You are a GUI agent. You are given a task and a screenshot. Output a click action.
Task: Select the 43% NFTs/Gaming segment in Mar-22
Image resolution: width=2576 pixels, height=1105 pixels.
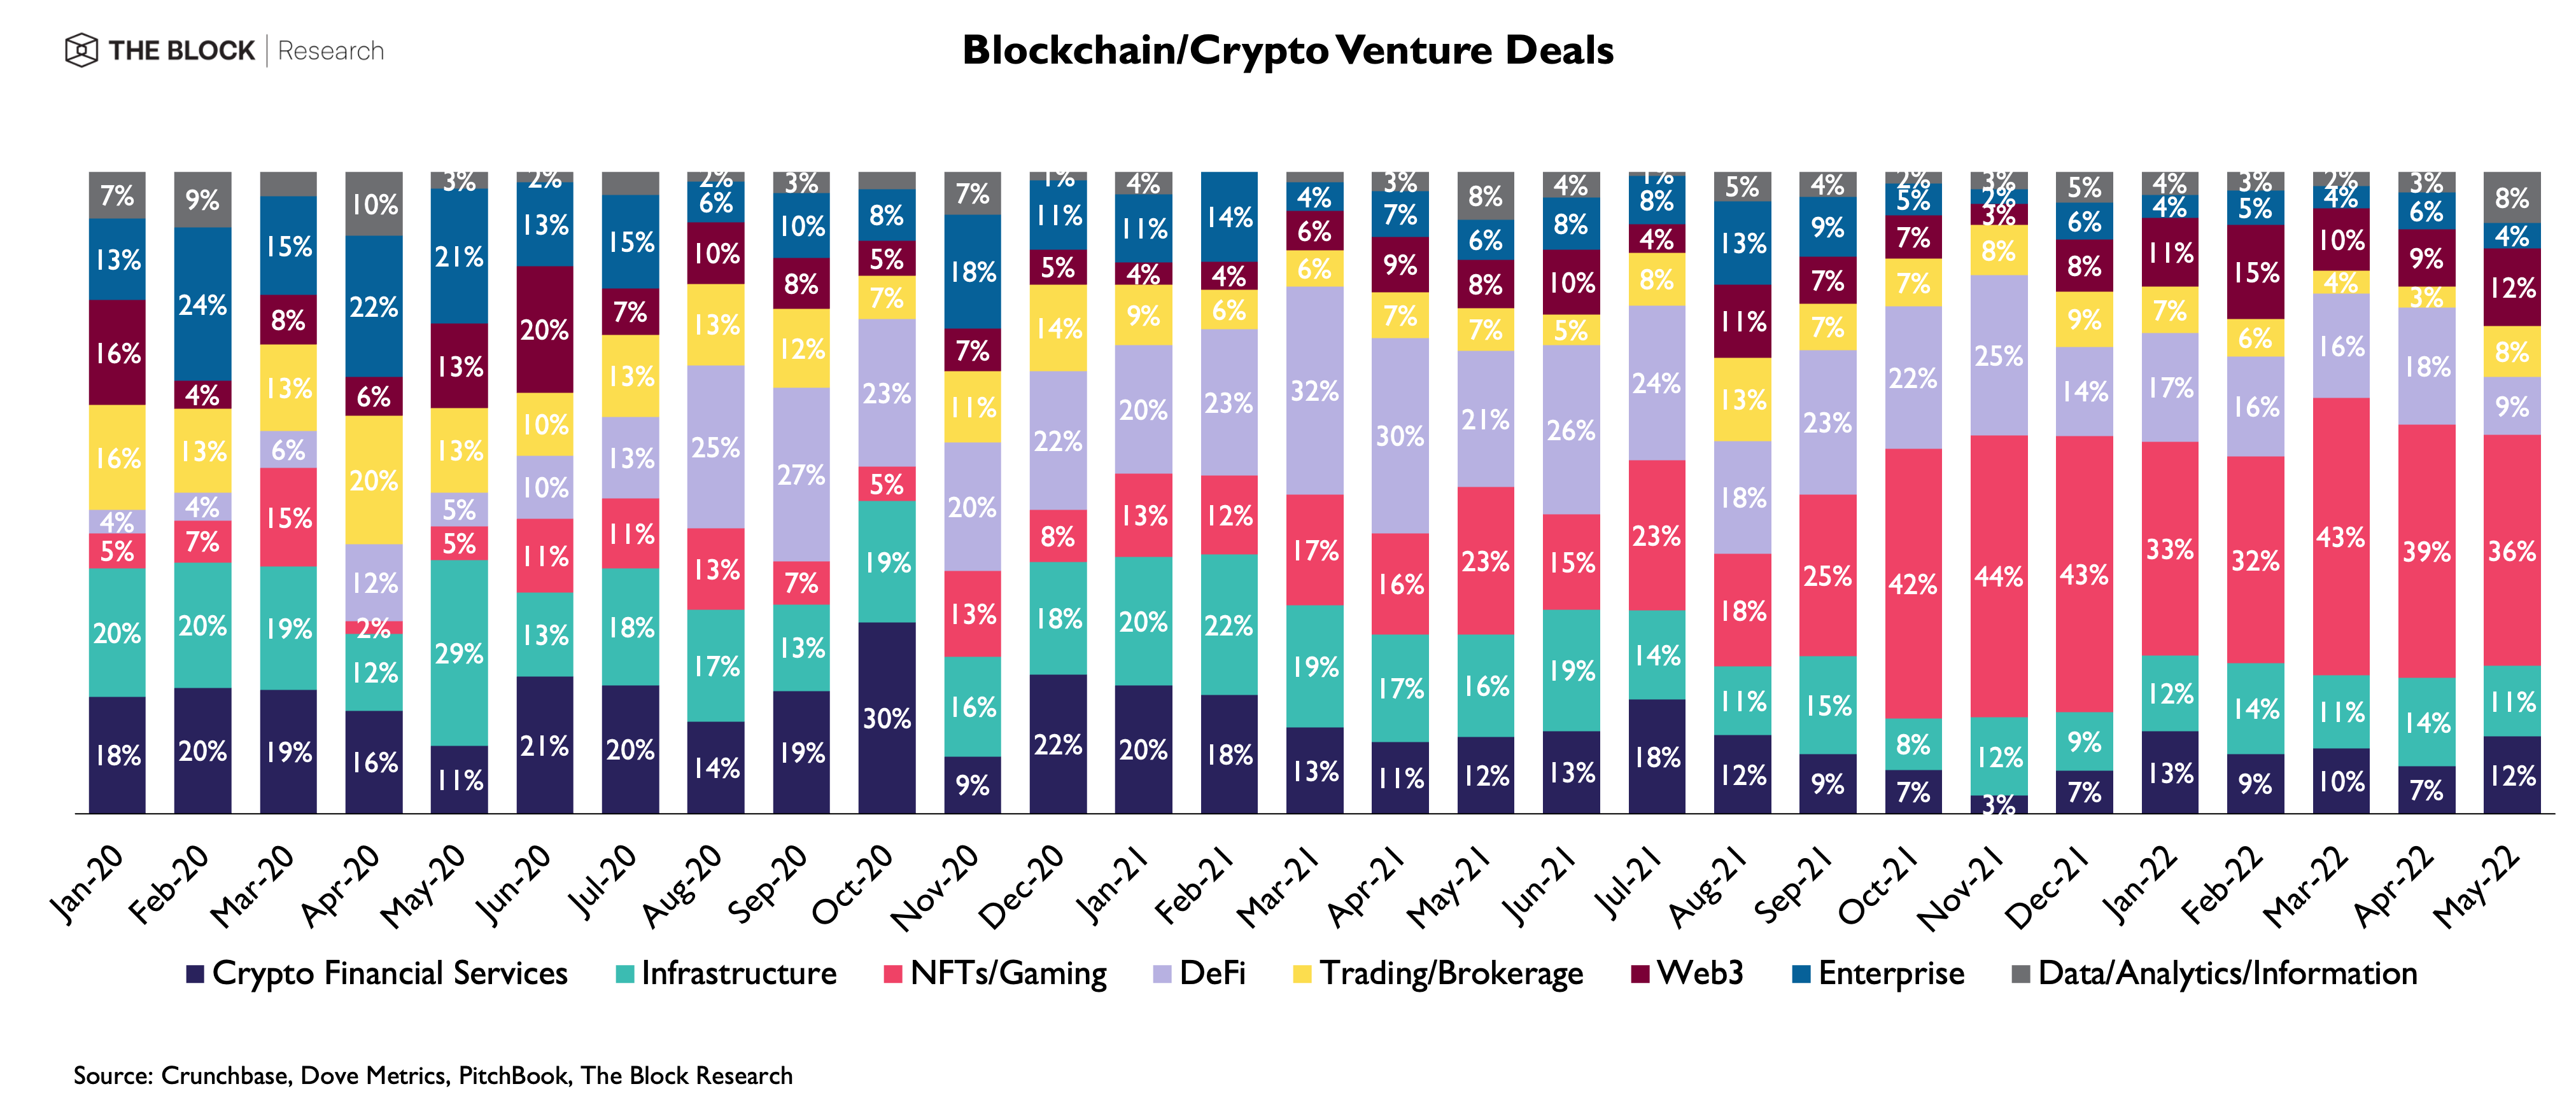(x=2341, y=536)
